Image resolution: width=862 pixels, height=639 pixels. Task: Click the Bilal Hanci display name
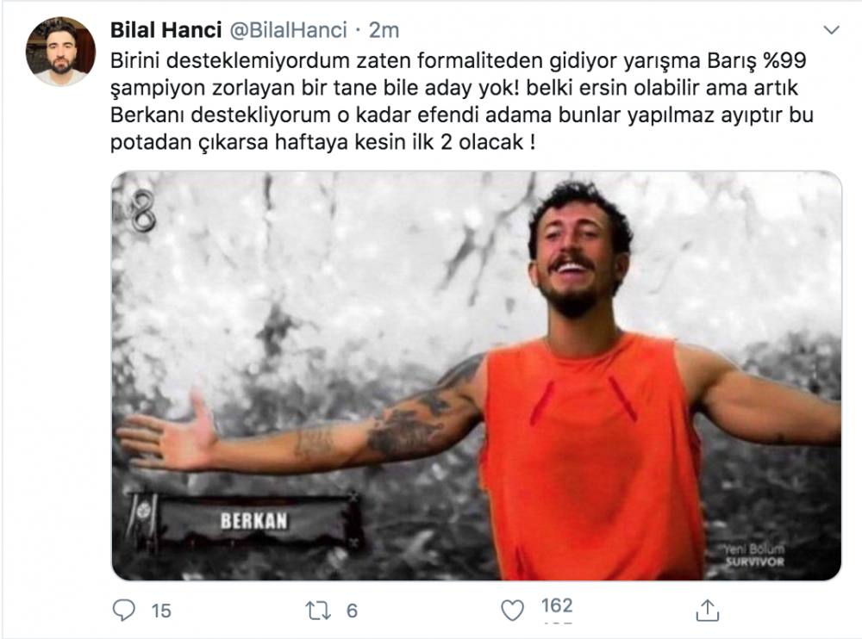pyautogui.click(x=166, y=29)
